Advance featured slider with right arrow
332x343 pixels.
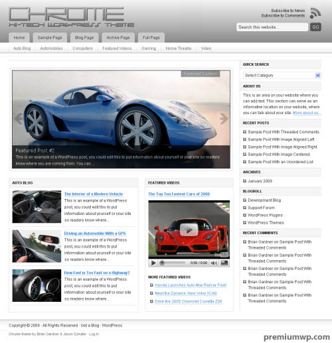(224, 119)
